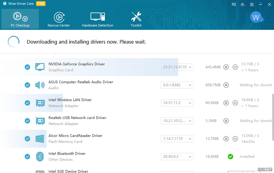Click the 445.4MB size value
The image size is (274, 173).
tap(213, 67)
